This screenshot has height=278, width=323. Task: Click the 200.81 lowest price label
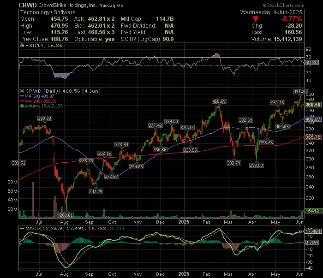click(x=66, y=215)
